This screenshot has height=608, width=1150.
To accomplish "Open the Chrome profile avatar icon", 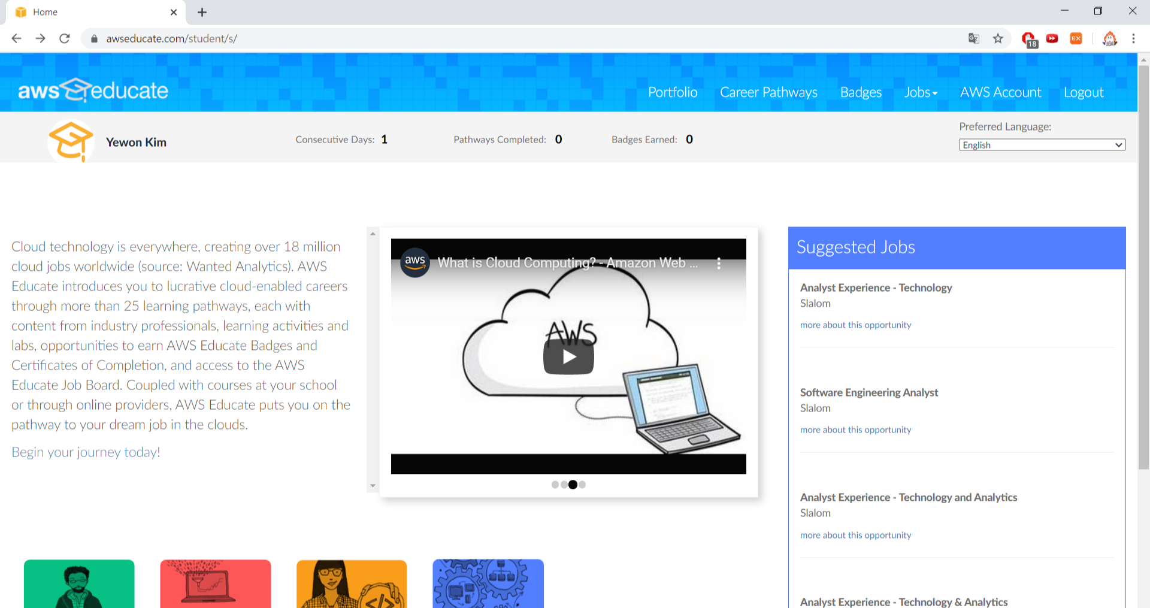I will coord(1110,38).
